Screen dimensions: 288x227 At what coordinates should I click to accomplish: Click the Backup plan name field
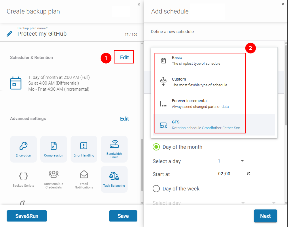click(x=70, y=34)
